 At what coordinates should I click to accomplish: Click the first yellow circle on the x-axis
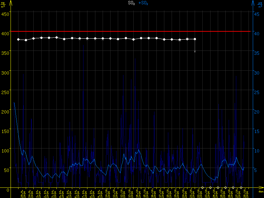[203, 188]
